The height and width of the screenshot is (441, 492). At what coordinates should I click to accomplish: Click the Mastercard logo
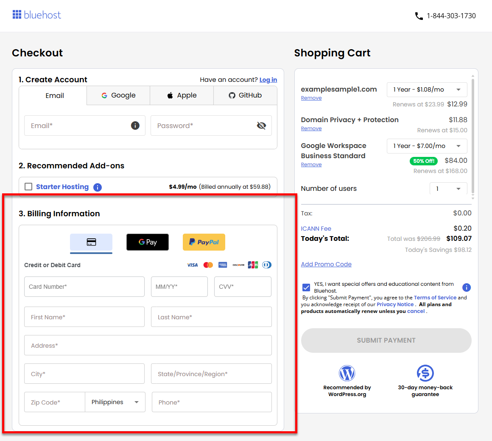[x=208, y=265]
